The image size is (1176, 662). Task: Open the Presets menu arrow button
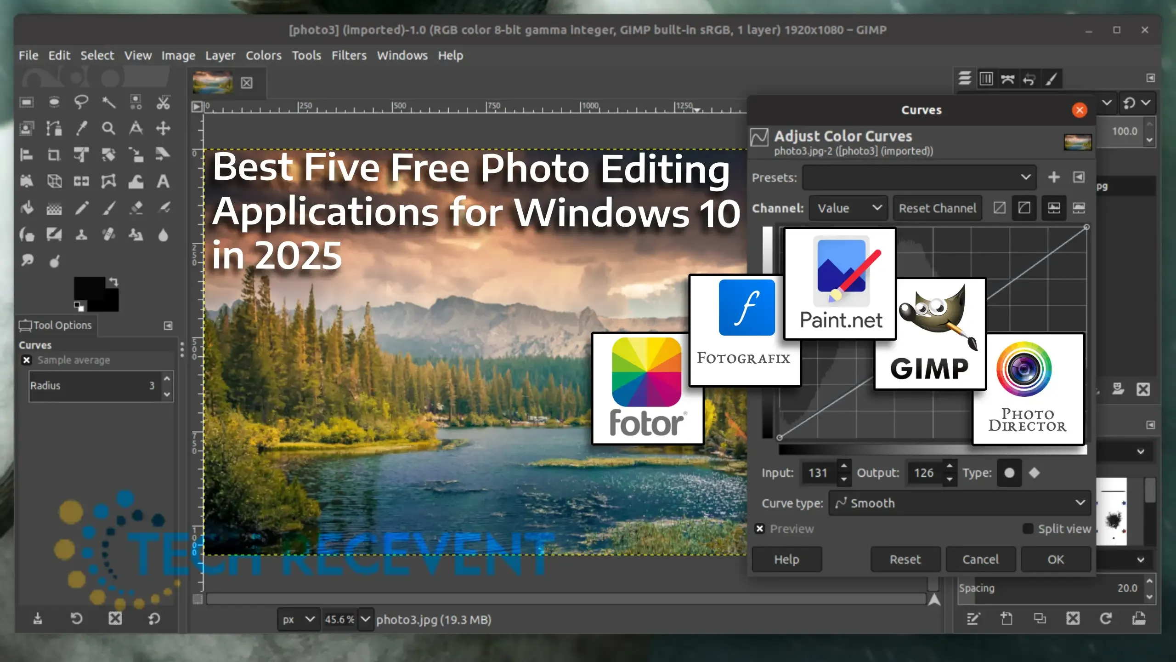[x=1079, y=177]
